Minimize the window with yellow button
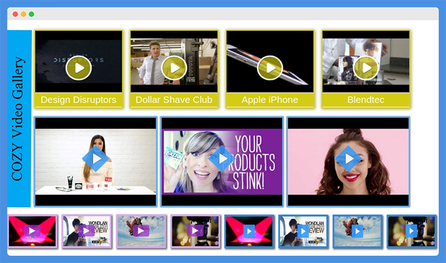The height and width of the screenshot is (263, 446). pos(23,14)
